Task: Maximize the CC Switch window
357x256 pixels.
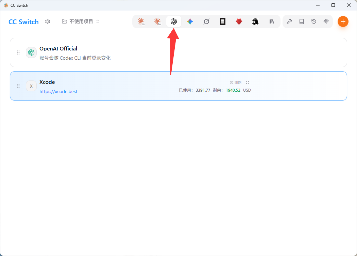Action: [333, 5]
